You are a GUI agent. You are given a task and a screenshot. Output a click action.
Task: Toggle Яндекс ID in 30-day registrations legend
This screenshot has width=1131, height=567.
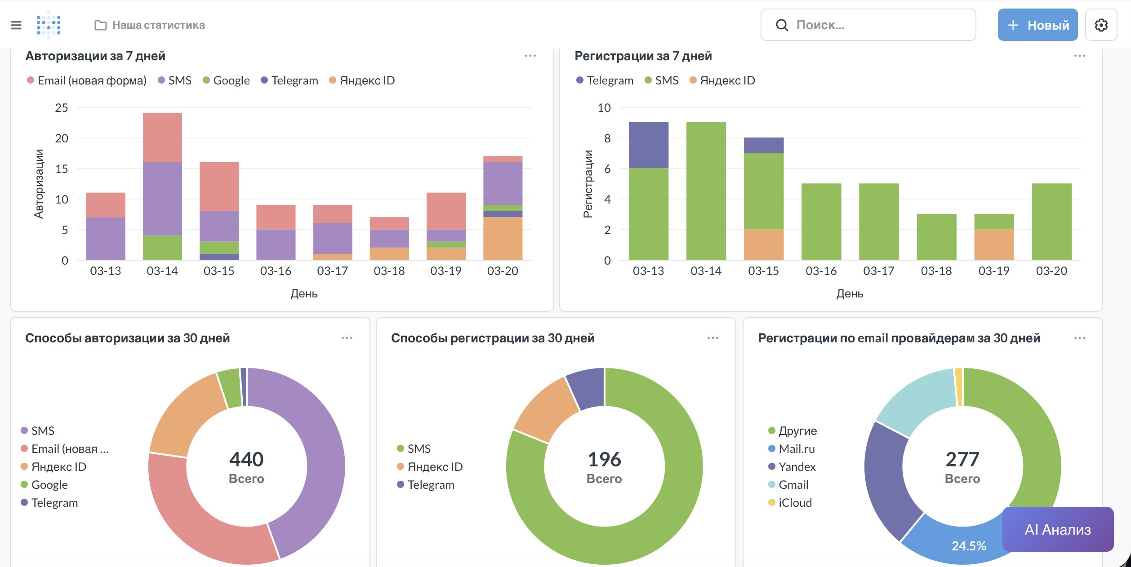(434, 467)
